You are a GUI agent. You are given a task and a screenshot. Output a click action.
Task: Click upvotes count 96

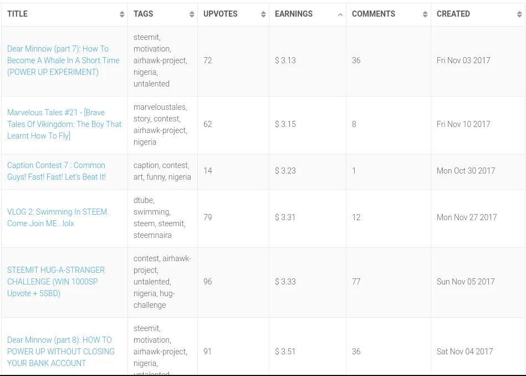click(208, 282)
